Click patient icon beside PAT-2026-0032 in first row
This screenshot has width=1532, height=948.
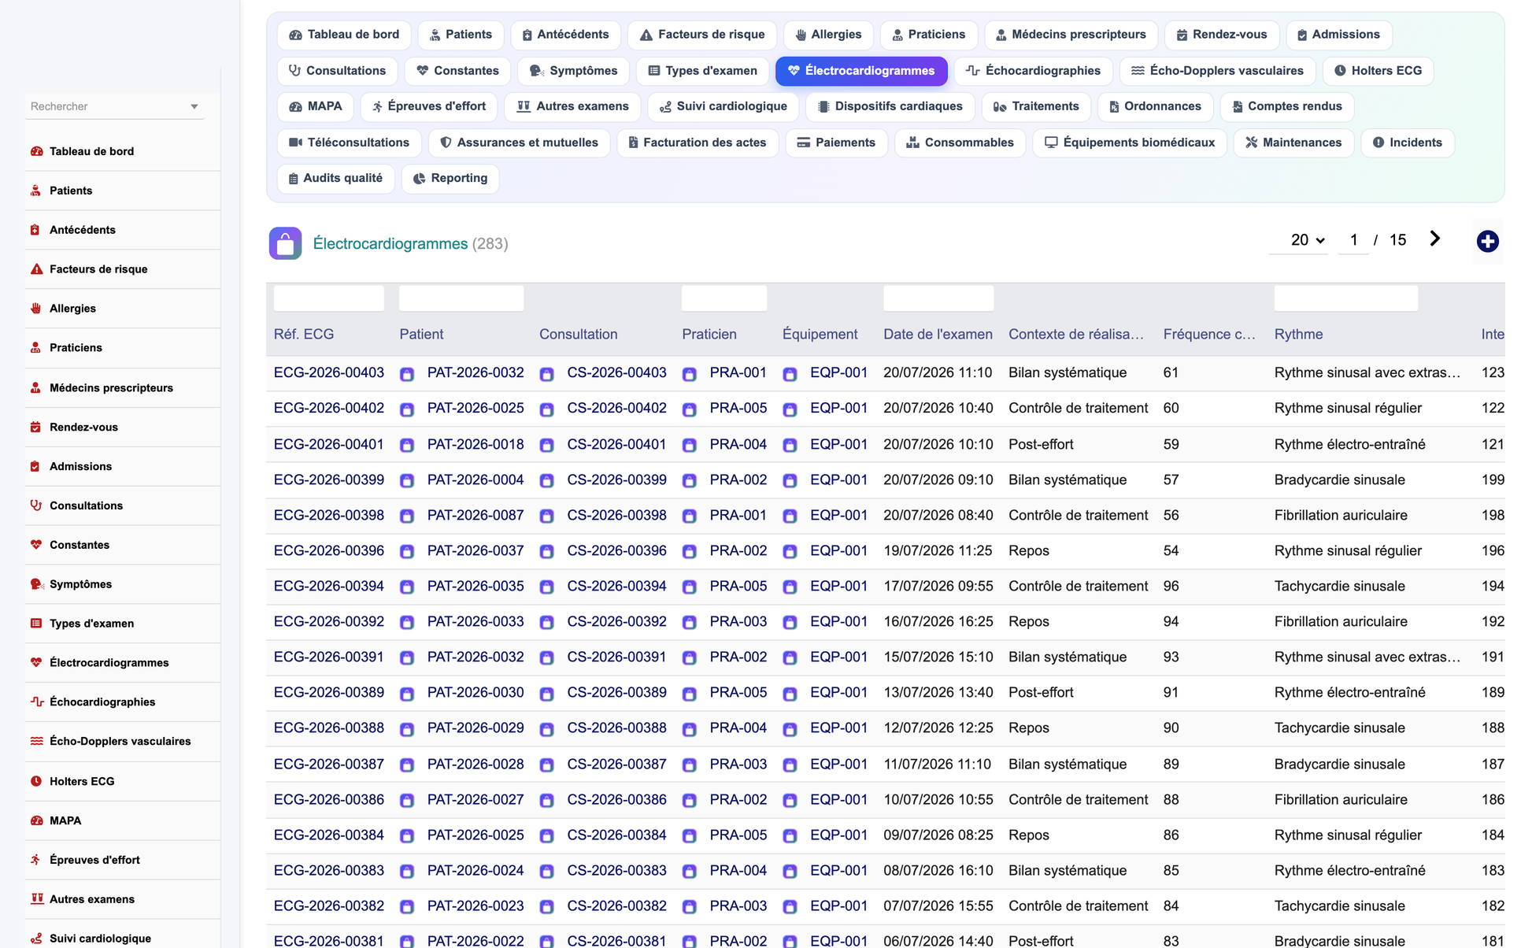pos(407,374)
